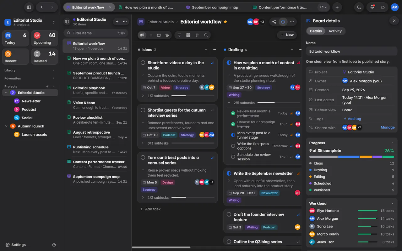Click the New button on the board
402x251 pixels.
287,35
